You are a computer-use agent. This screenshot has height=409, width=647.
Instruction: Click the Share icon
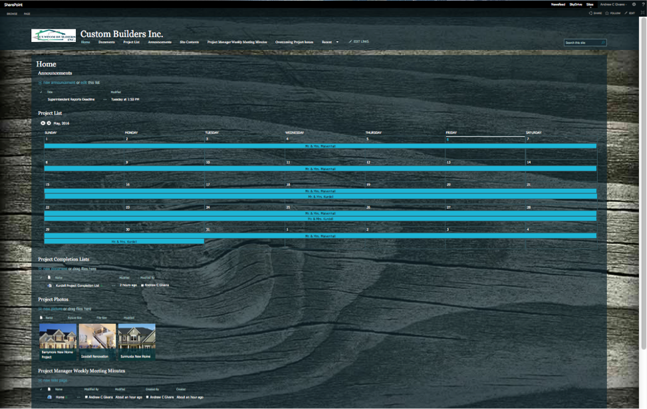click(590, 13)
